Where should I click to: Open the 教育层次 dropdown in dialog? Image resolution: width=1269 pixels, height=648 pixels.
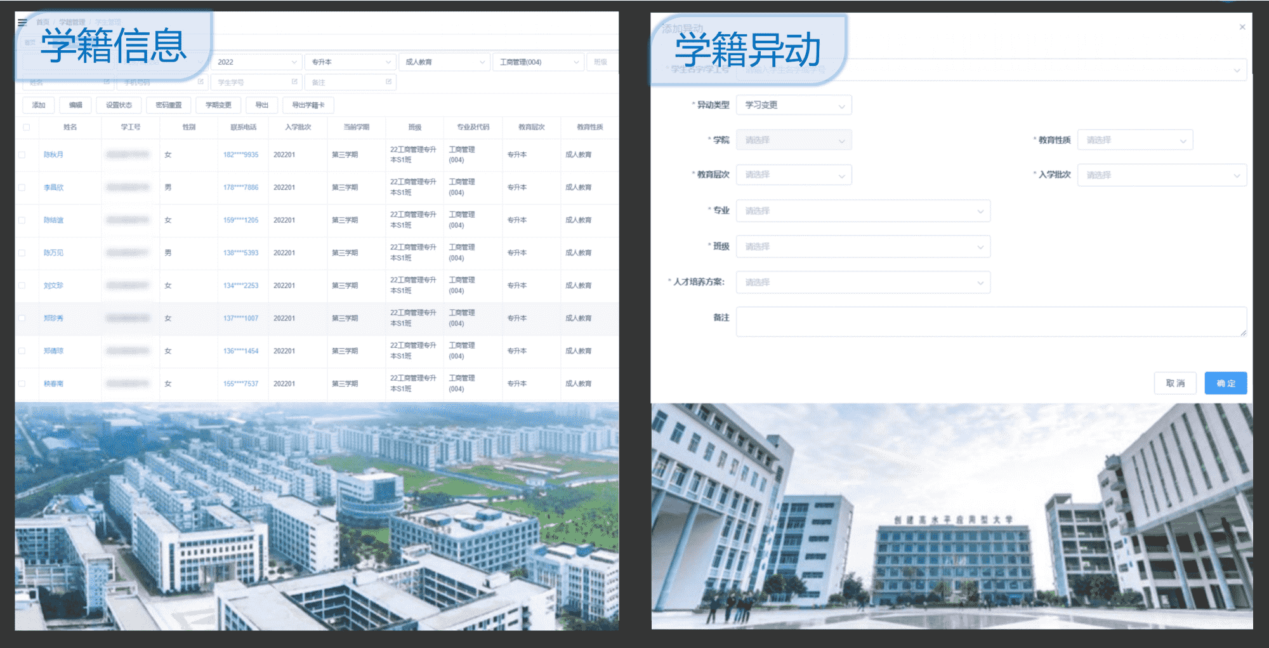pos(794,175)
